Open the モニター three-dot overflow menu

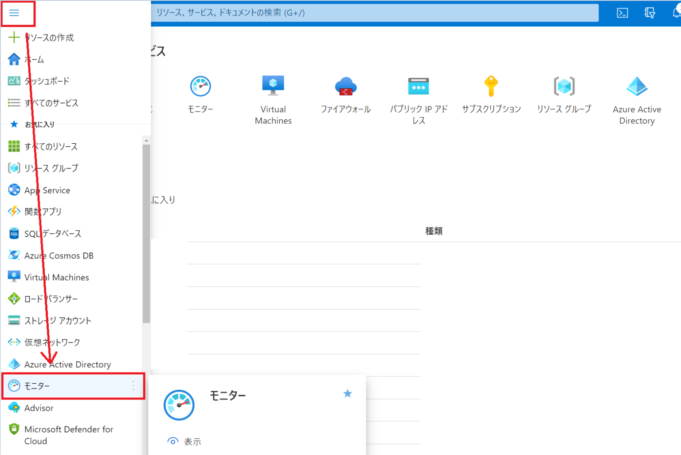tap(133, 386)
